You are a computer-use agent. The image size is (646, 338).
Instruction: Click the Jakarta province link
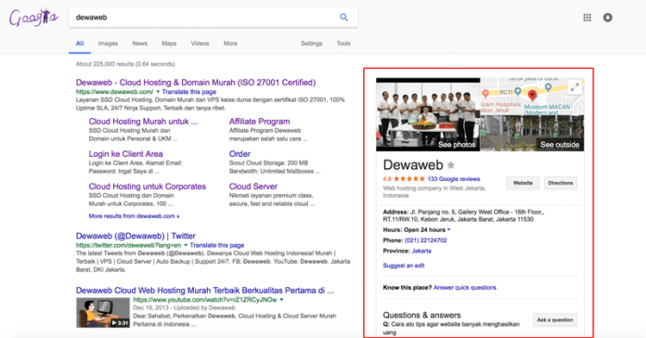421,251
